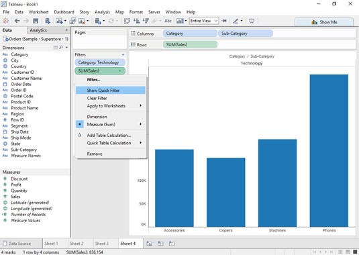Click the Category: Technology filter pill
The image size is (359, 255).
[100, 62]
